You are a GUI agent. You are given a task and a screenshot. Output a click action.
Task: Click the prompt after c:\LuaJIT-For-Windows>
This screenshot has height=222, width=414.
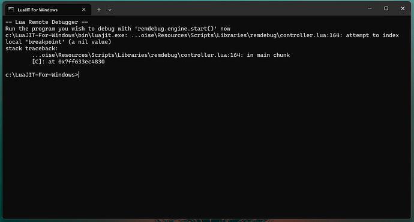pos(79,75)
